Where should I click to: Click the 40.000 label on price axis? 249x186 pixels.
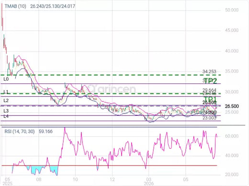click(x=232, y=51)
